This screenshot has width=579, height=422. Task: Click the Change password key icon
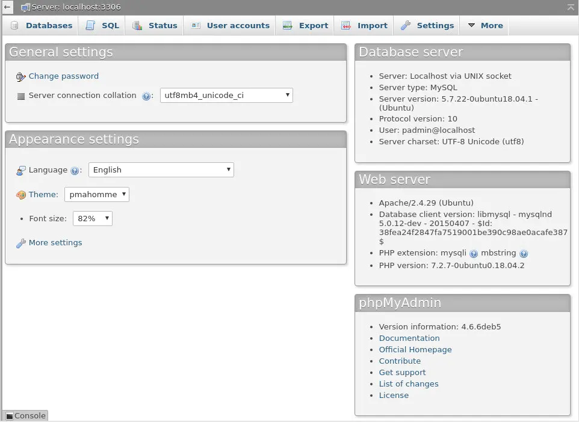click(21, 77)
